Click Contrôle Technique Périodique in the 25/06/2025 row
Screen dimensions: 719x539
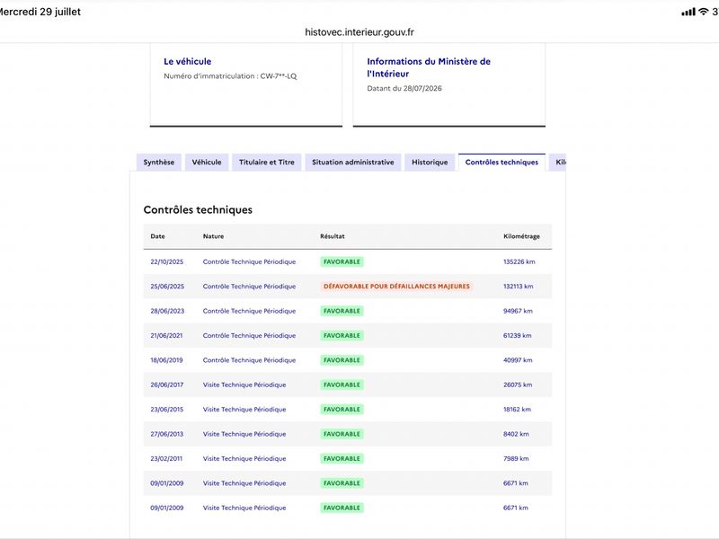click(x=250, y=287)
